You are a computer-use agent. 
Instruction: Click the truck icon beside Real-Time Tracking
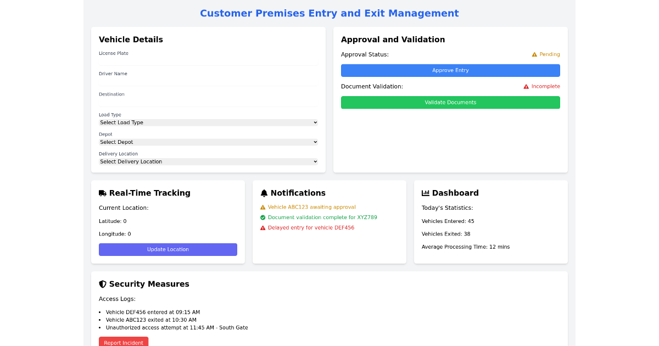[103, 193]
